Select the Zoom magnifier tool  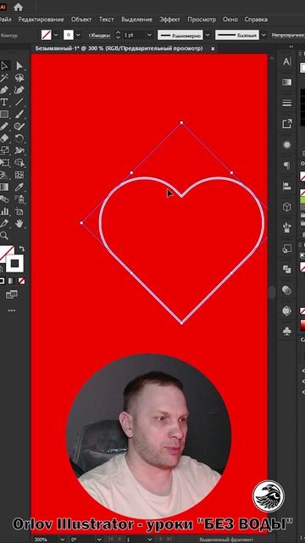3,236
